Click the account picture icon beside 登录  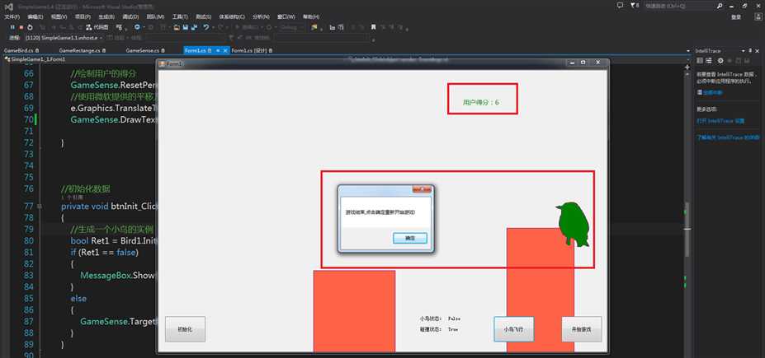(758, 16)
